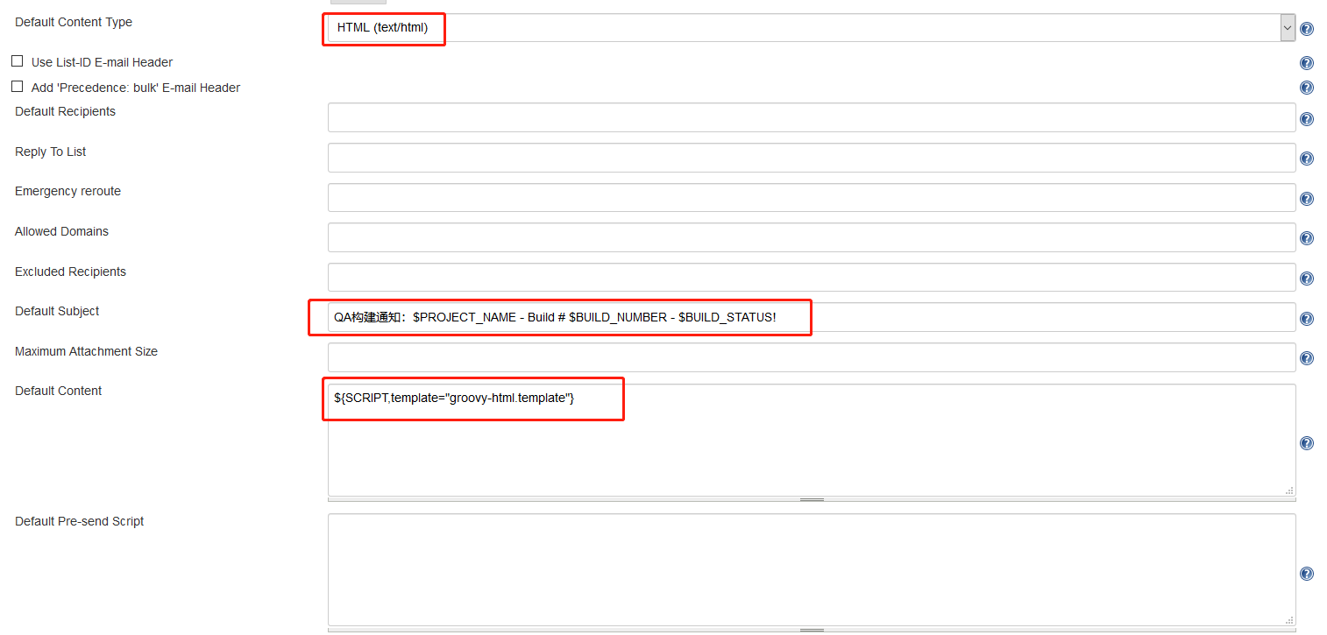Select the Reply To List label
This screenshot has height=635, width=1327.
click(50, 152)
